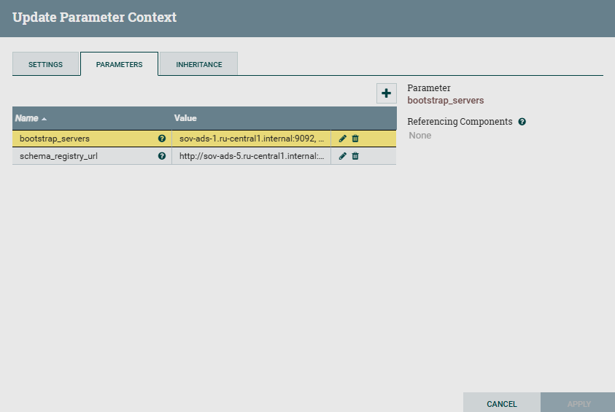
Task: Click the schema_registry_url value cell
Action: coord(251,156)
